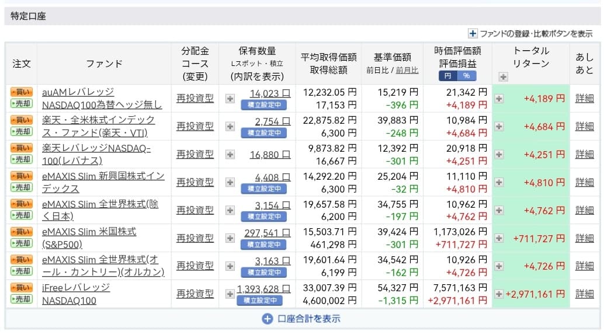Click the buy icon for auAMレバレッジ NASDAQ100

tap(22, 92)
